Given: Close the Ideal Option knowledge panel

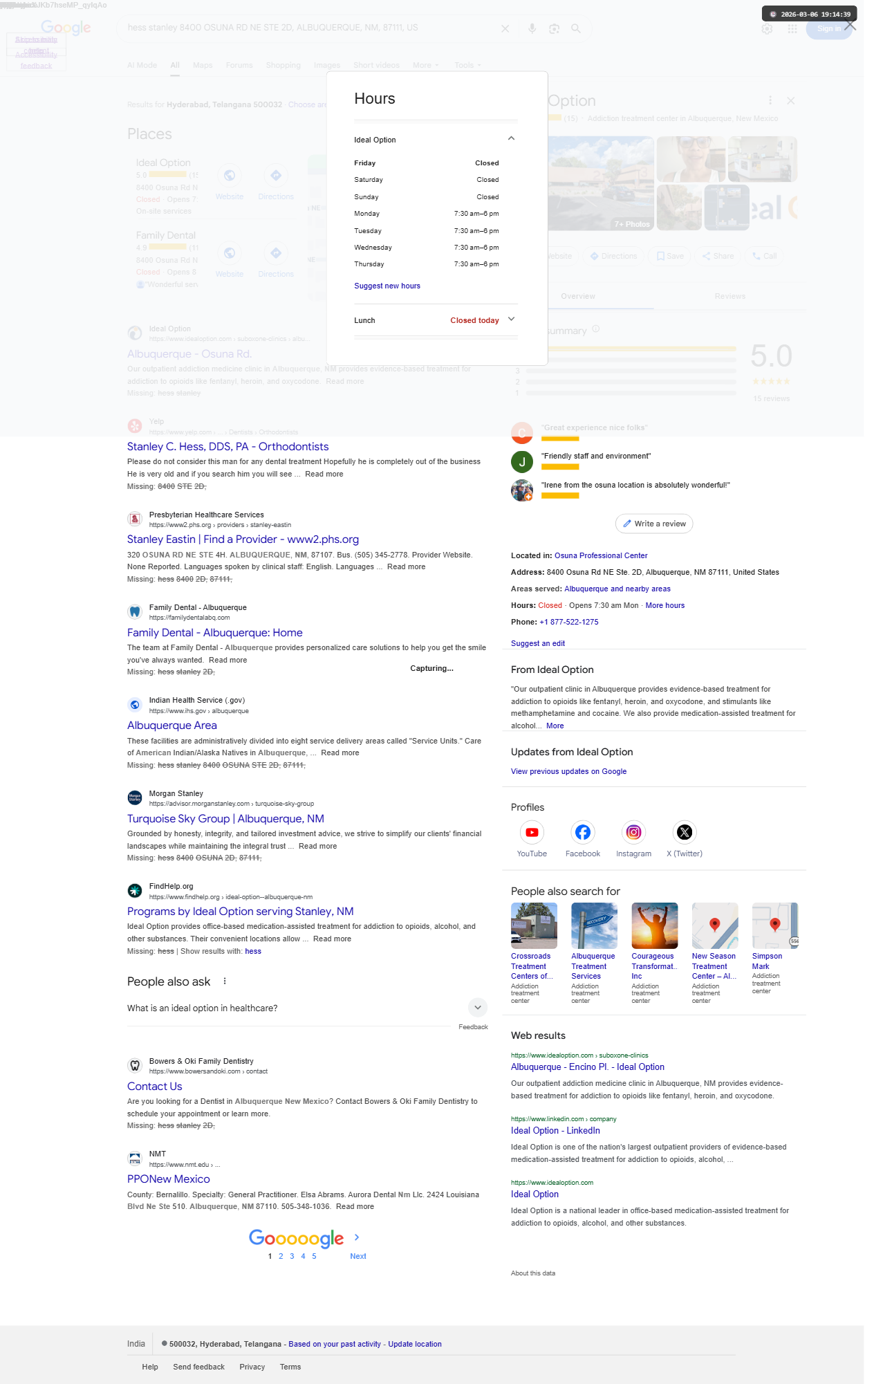Looking at the screenshot, I should [790, 100].
